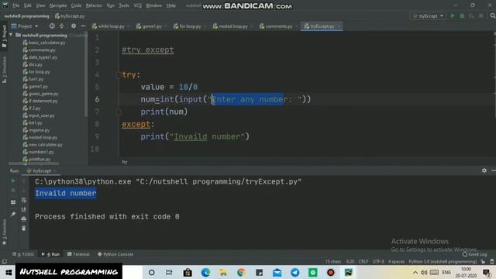Open the Tools menu
The width and height of the screenshot is (496, 279).
click(x=124, y=5)
